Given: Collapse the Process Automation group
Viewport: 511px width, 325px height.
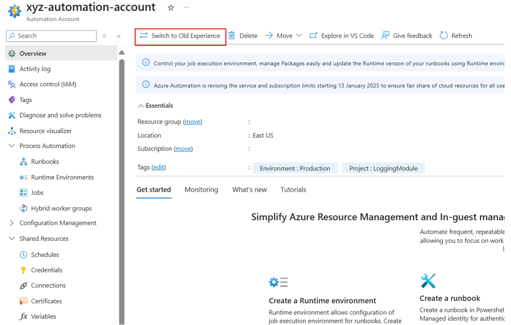Looking at the screenshot, I should [12, 146].
